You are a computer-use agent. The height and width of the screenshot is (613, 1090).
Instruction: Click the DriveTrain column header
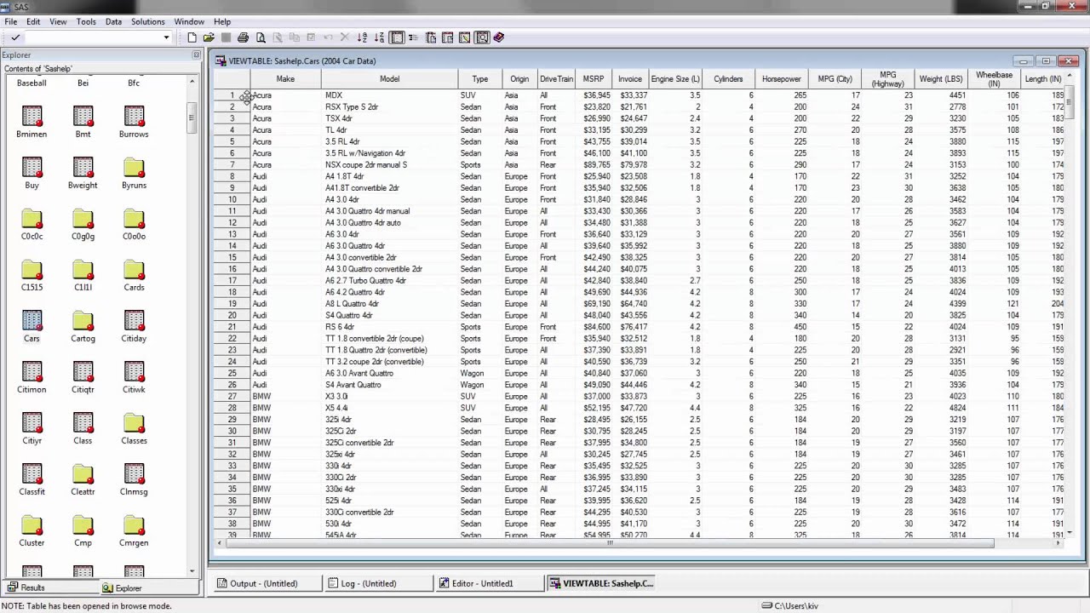coord(556,79)
